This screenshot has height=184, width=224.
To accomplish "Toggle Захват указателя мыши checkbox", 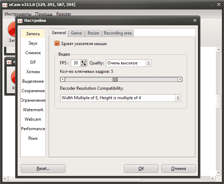I will [x=57, y=44].
